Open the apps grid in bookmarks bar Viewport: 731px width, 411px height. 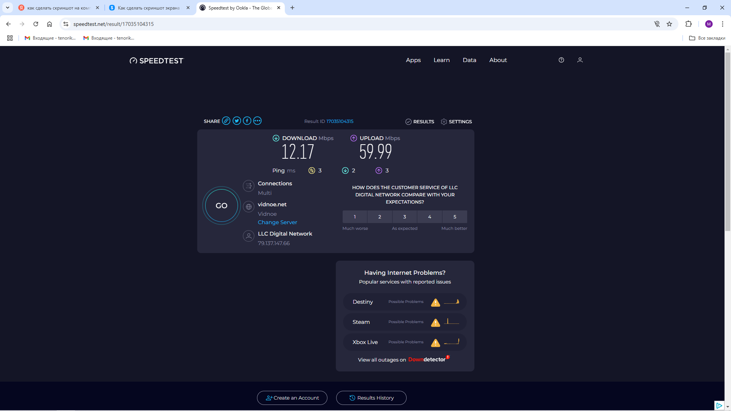click(x=10, y=38)
